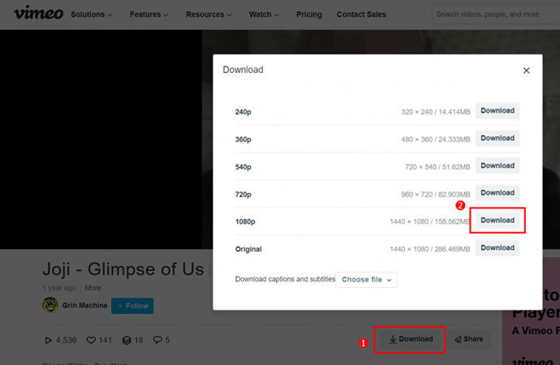560x365 pixels.
Task: Click the Grin Machine avatar
Action: (50, 306)
